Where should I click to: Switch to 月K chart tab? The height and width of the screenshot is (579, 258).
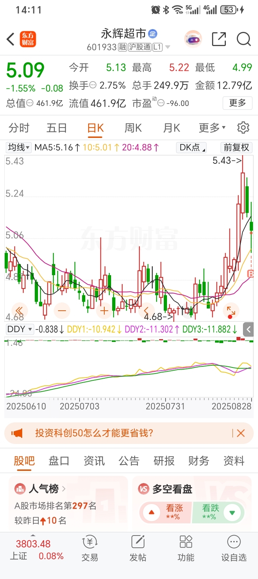(x=171, y=128)
